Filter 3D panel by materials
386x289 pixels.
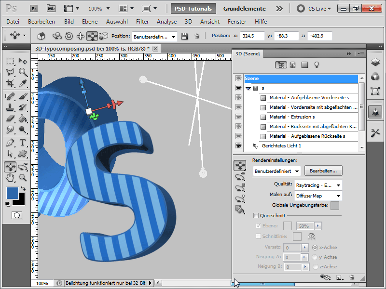coord(304,65)
